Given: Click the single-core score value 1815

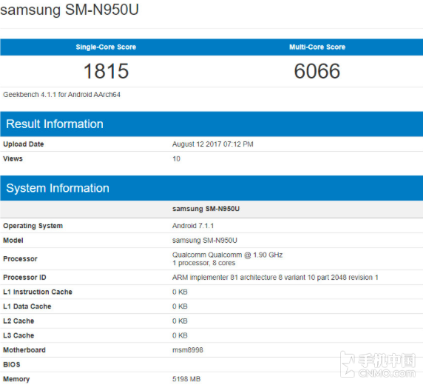Looking at the screenshot, I should click(106, 71).
